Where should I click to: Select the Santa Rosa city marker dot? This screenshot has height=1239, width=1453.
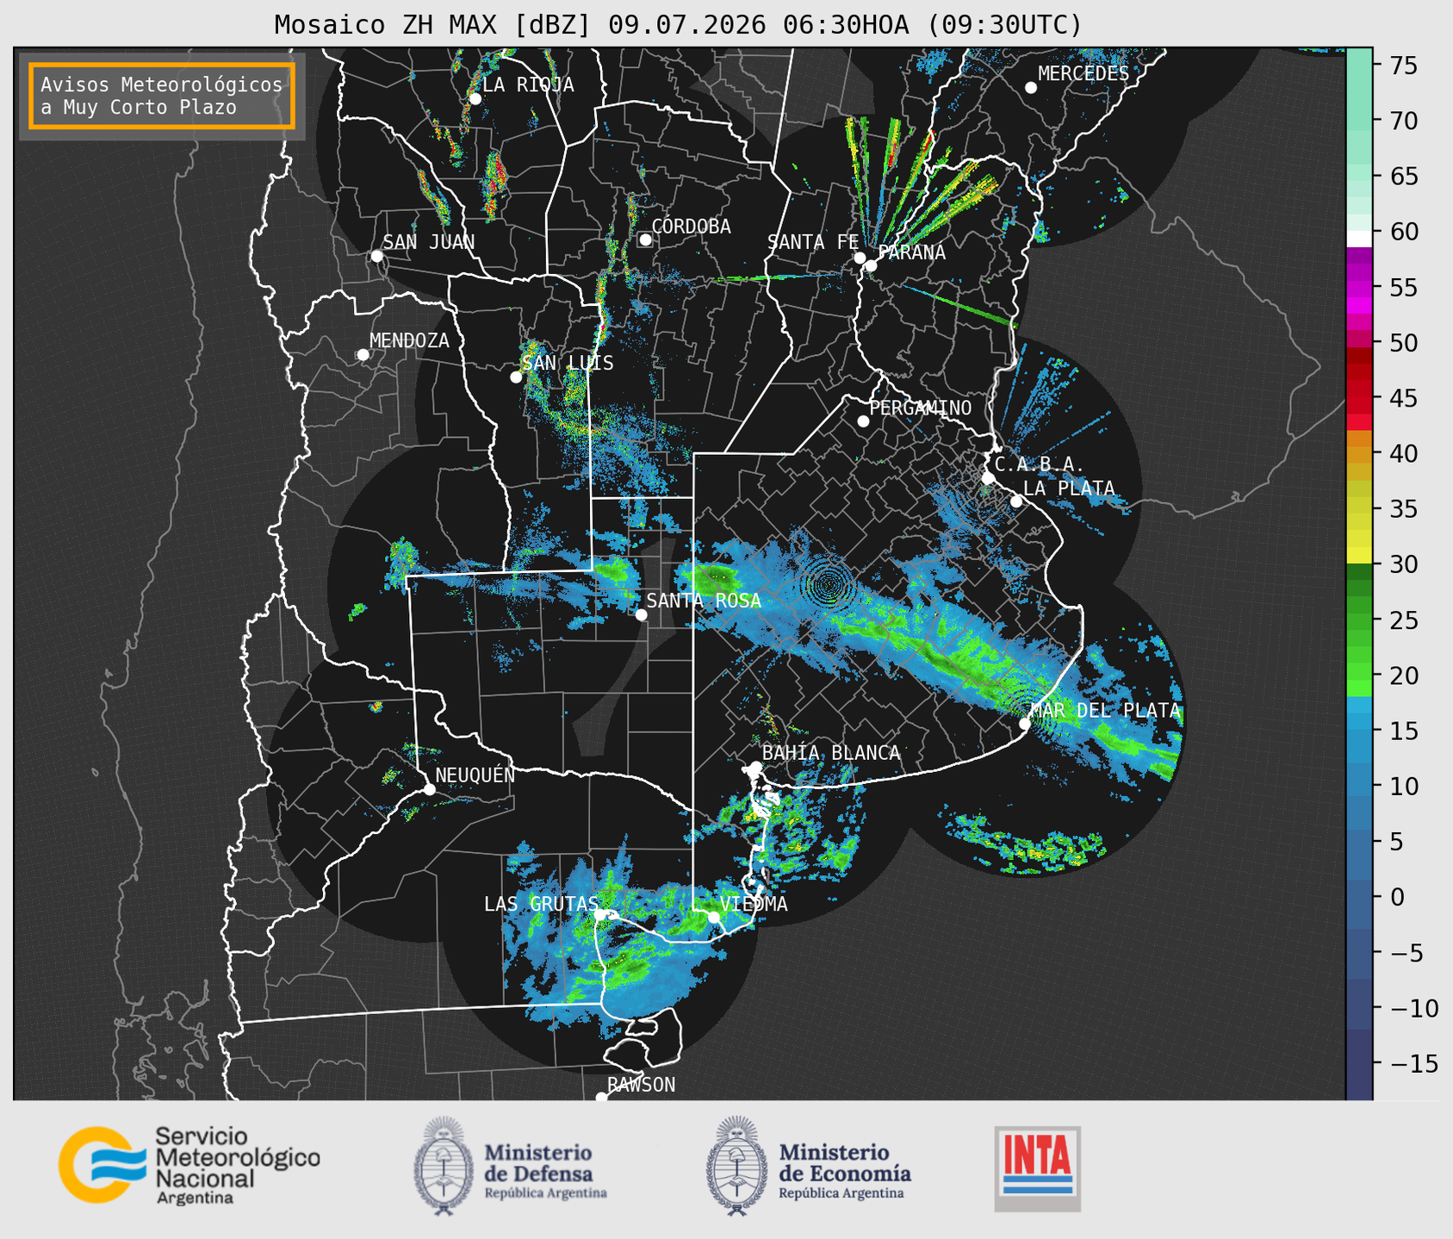coord(641,614)
